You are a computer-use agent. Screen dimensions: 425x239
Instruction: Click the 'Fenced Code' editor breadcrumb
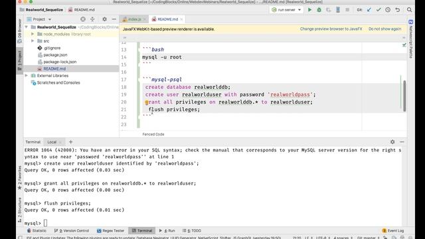click(x=153, y=134)
